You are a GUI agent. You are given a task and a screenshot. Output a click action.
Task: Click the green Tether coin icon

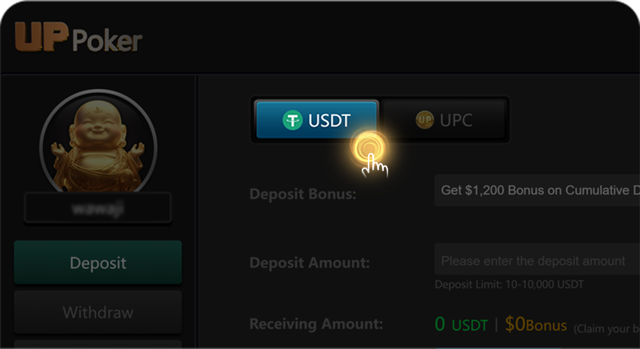point(292,120)
